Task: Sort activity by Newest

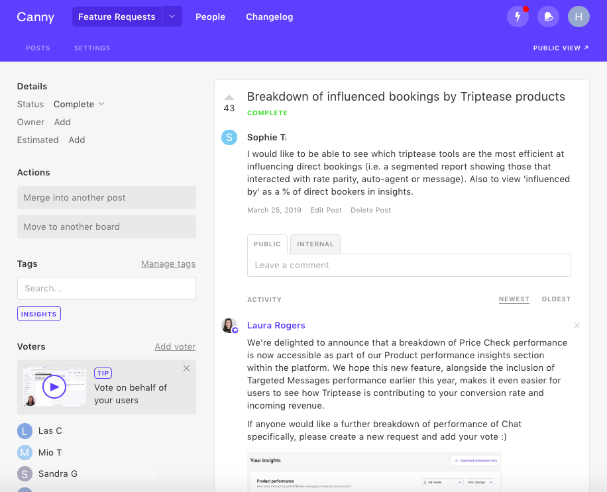Action: (514, 299)
